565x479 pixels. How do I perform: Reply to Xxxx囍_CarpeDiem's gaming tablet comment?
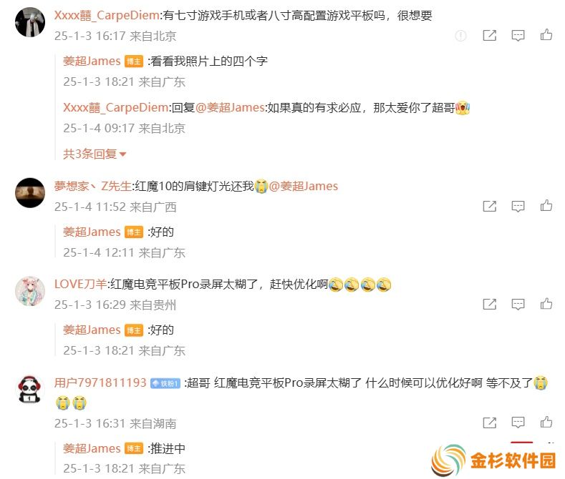518,35
